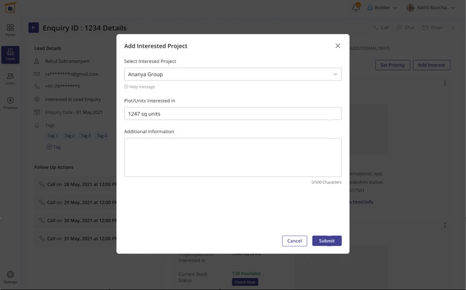Screen dimensions: 466x290
Task: Open the Settings gear icon
Action: click(x=10, y=277)
